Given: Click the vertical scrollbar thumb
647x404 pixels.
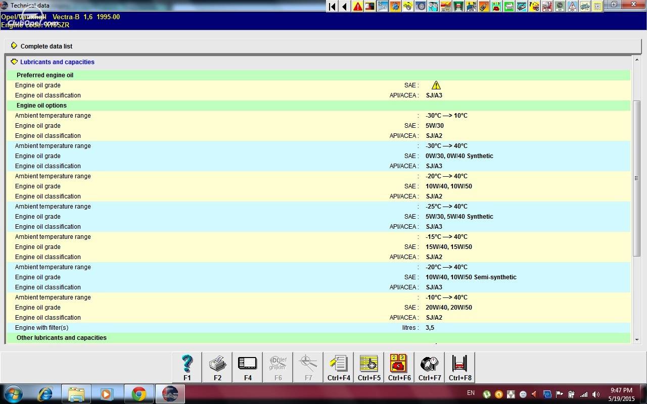Looking at the screenshot, I should [637, 178].
